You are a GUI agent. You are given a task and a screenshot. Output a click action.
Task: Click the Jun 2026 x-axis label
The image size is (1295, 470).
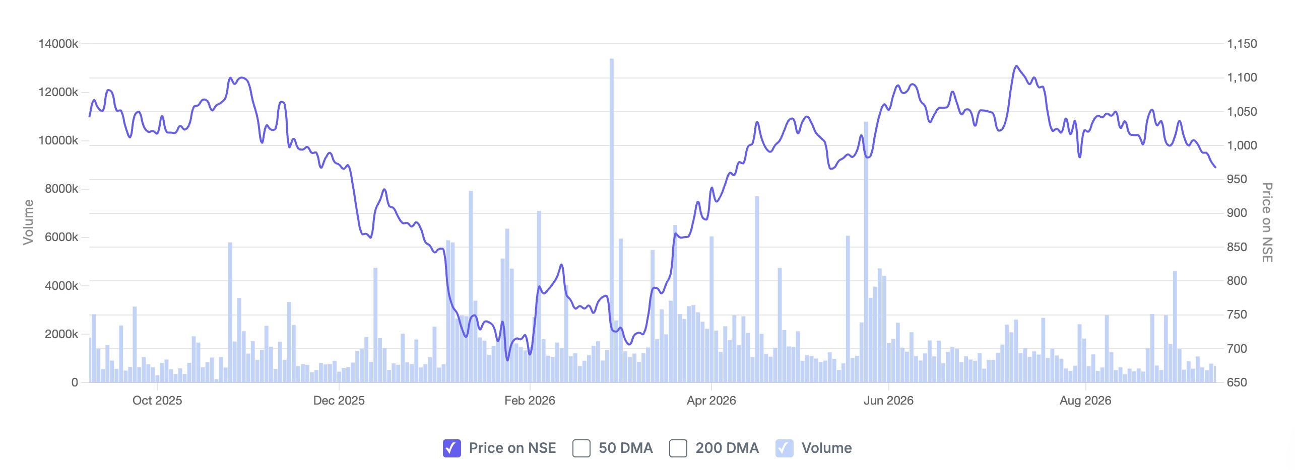[888, 401]
